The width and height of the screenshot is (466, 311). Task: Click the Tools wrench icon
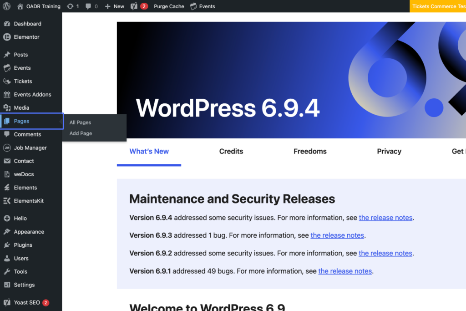coord(7,271)
